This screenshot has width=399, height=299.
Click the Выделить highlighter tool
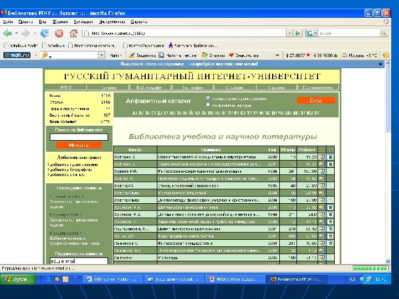142,55
